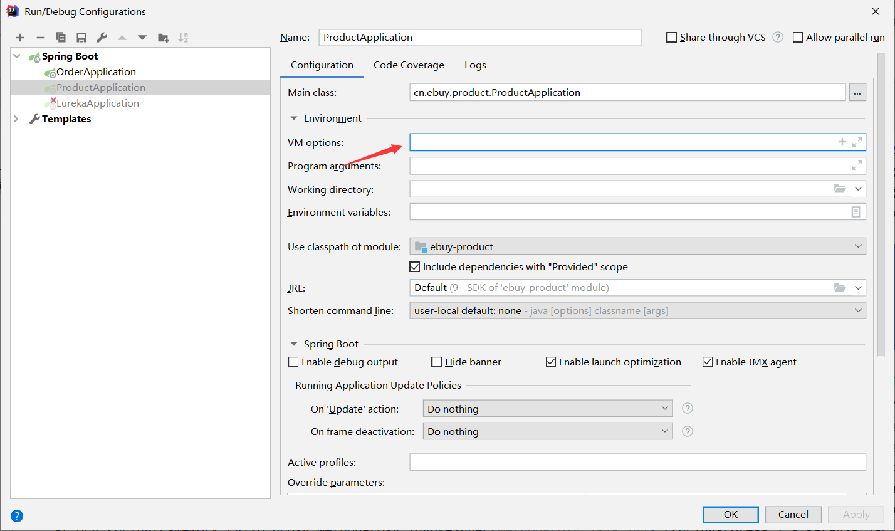The height and width of the screenshot is (531, 895).
Task: Open the Environment variables editor icon
Action: (x=856, y=212)
